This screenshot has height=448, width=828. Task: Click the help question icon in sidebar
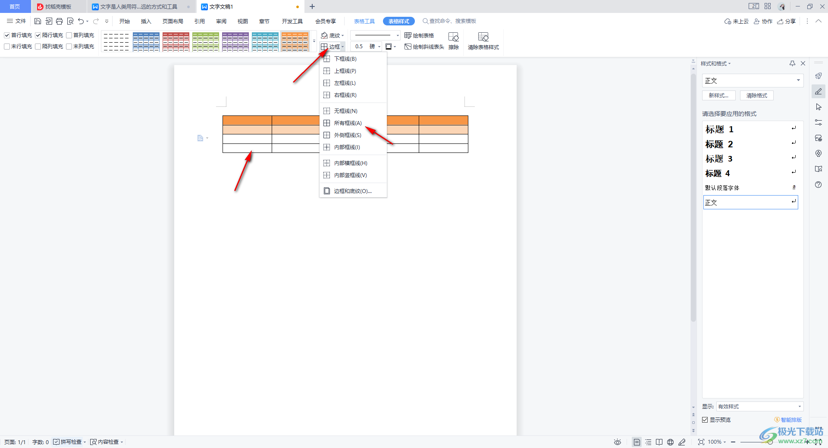[x=819, y=184]
